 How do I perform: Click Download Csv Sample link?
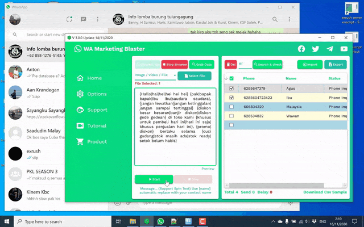point(324,192)
